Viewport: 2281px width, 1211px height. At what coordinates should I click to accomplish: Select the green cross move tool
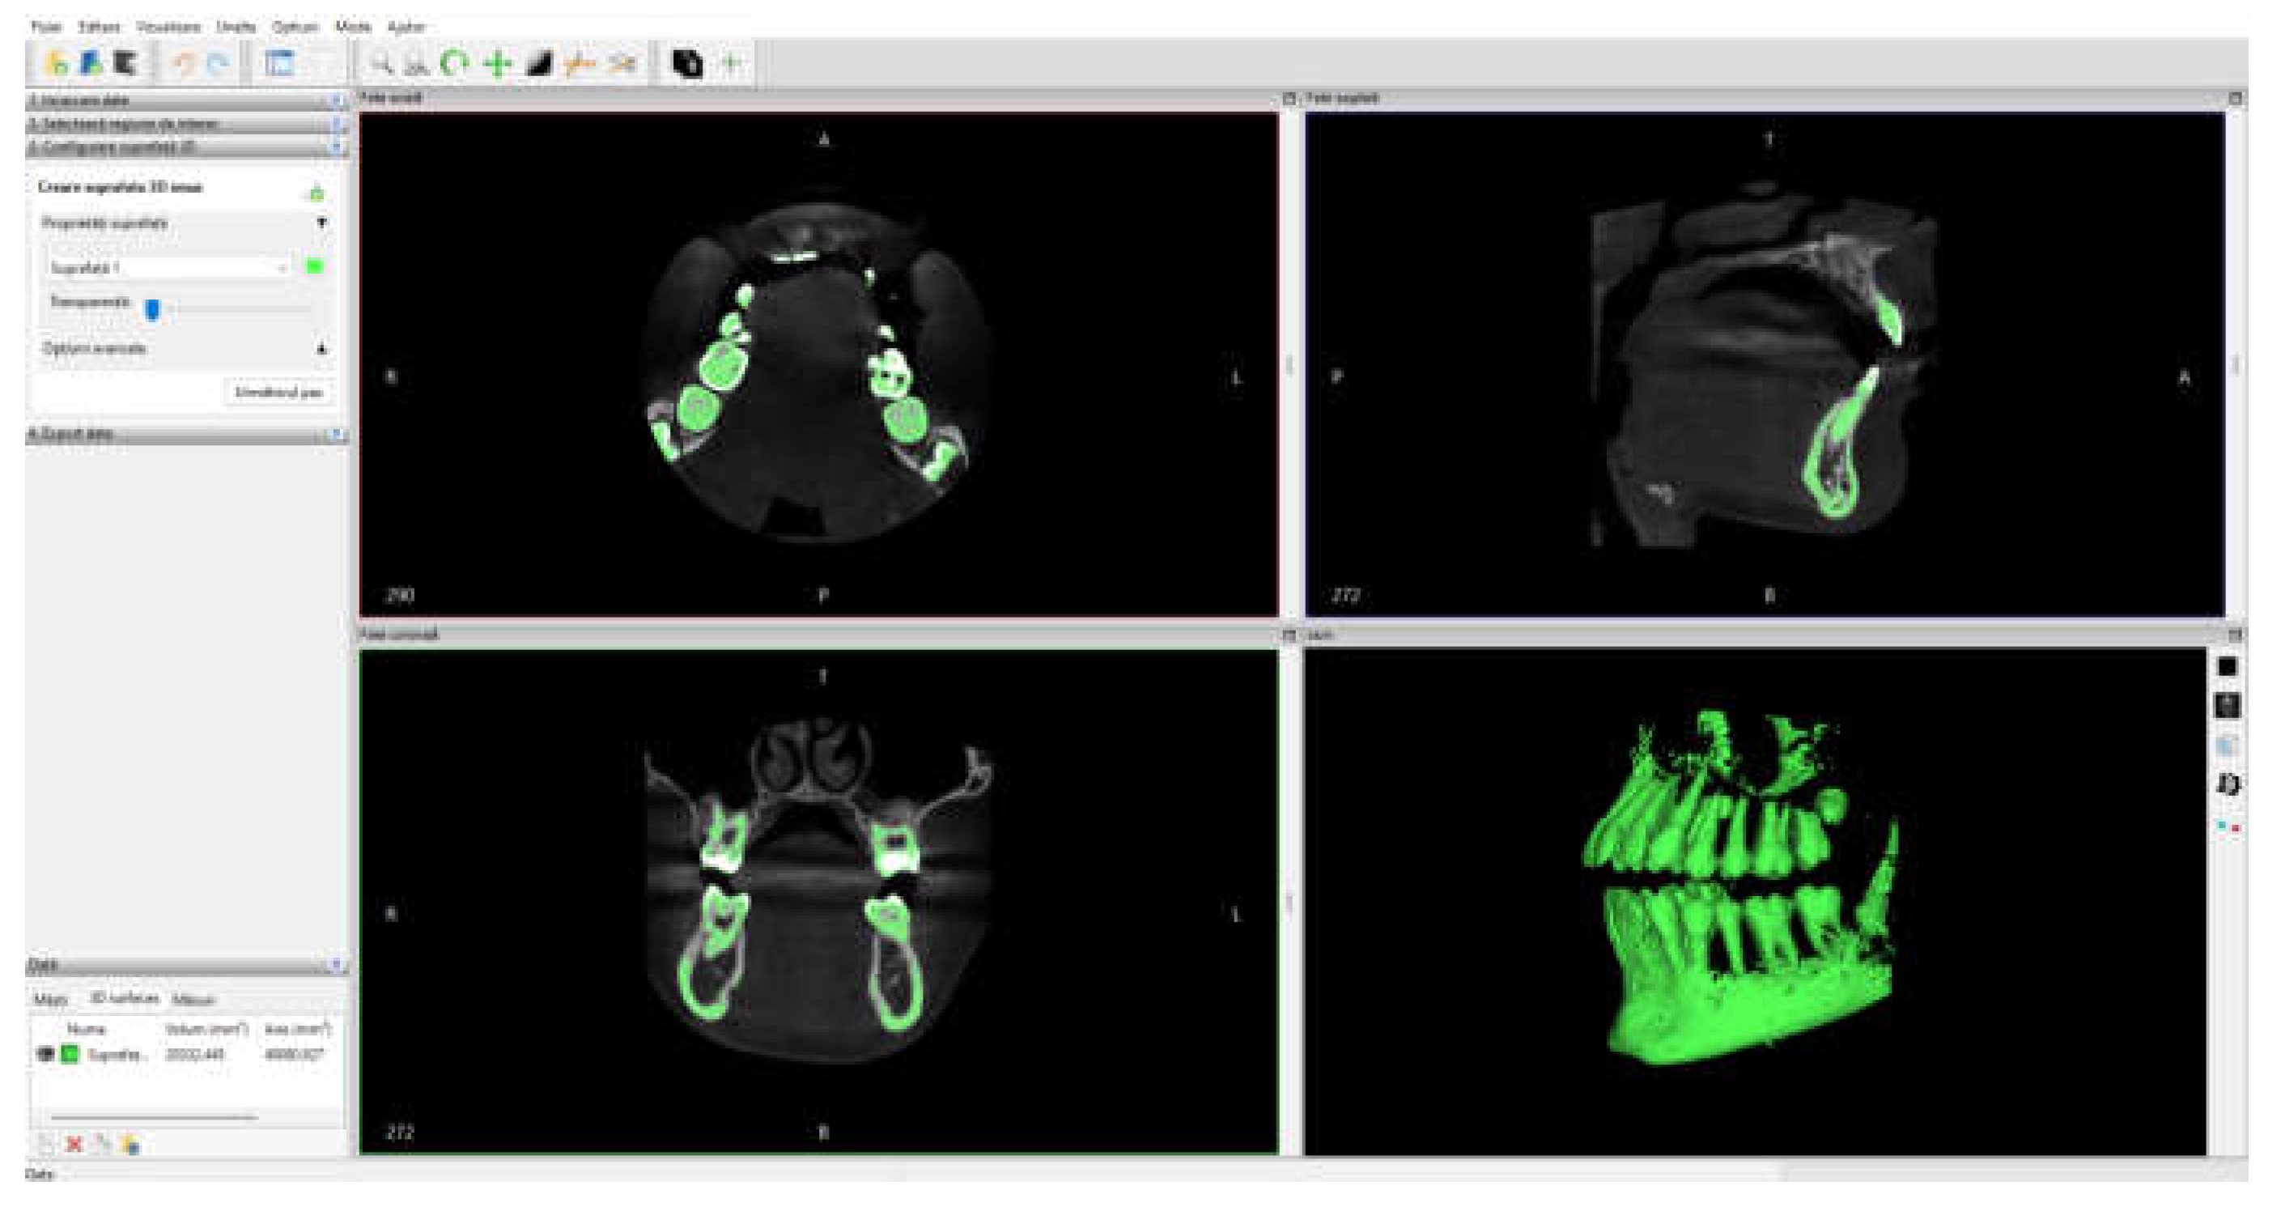[499, 64]
